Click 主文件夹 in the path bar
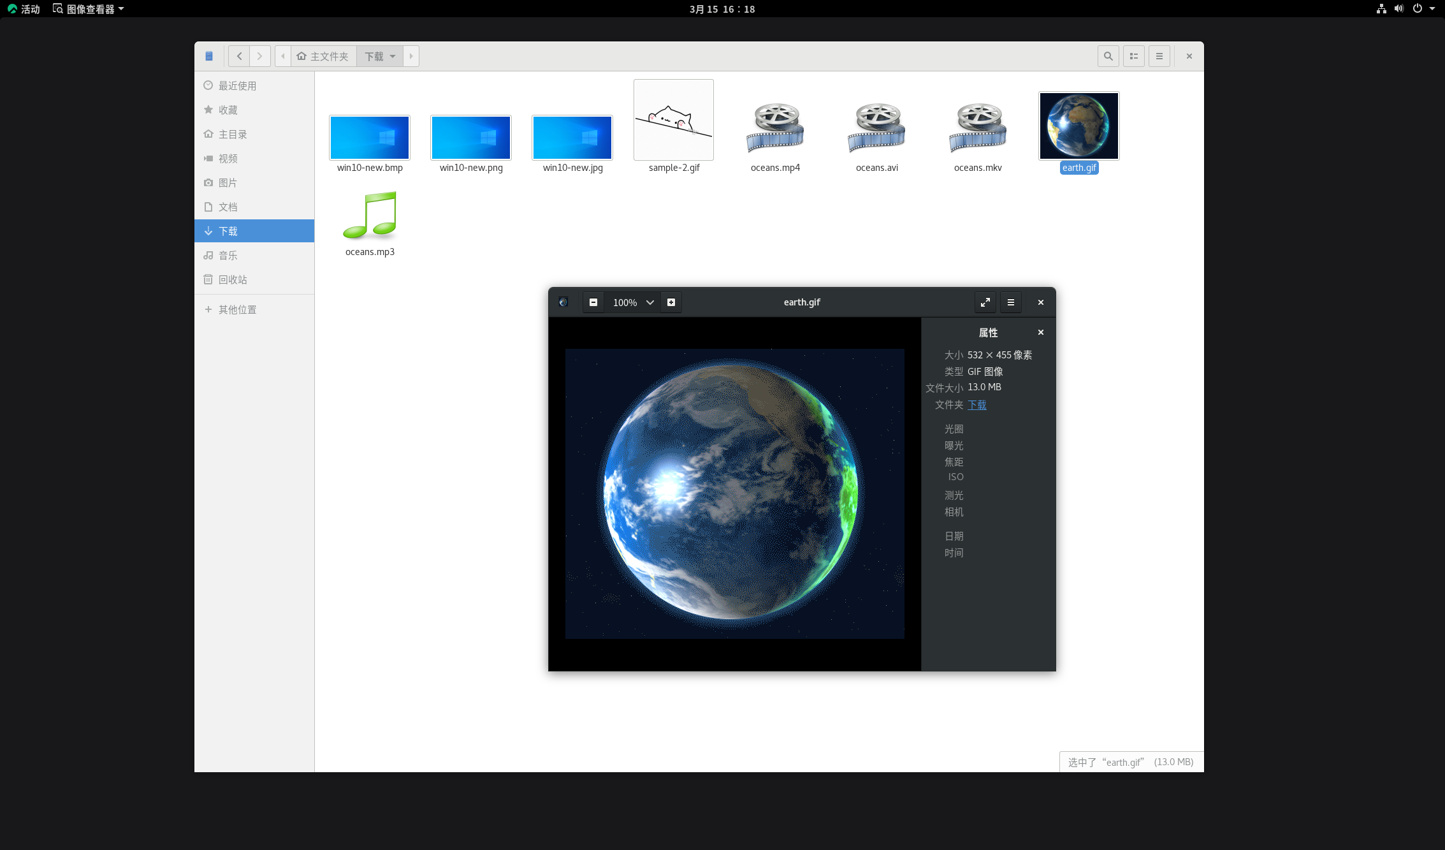The width and height of the screenshot is (1445, 850). pos(323,56)
